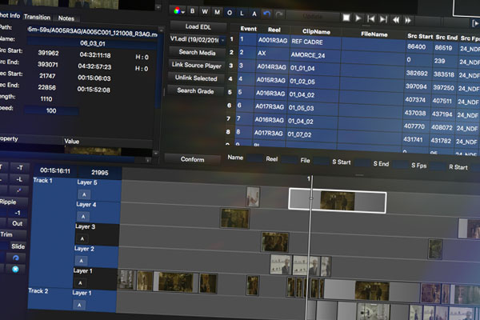Sort the table by the Reel header
480x320 pixels.
[274, 30]
